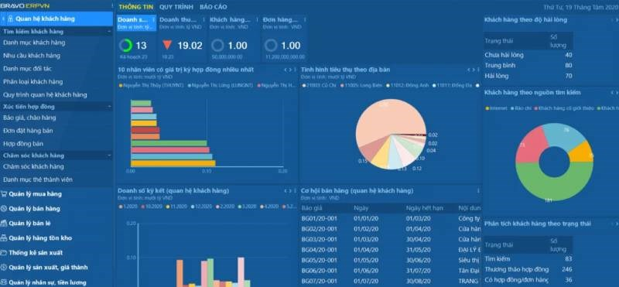Open Quản lý nhân sự, tiền lương icon
The image size is (619, 287).
click(x=4, y=282)
